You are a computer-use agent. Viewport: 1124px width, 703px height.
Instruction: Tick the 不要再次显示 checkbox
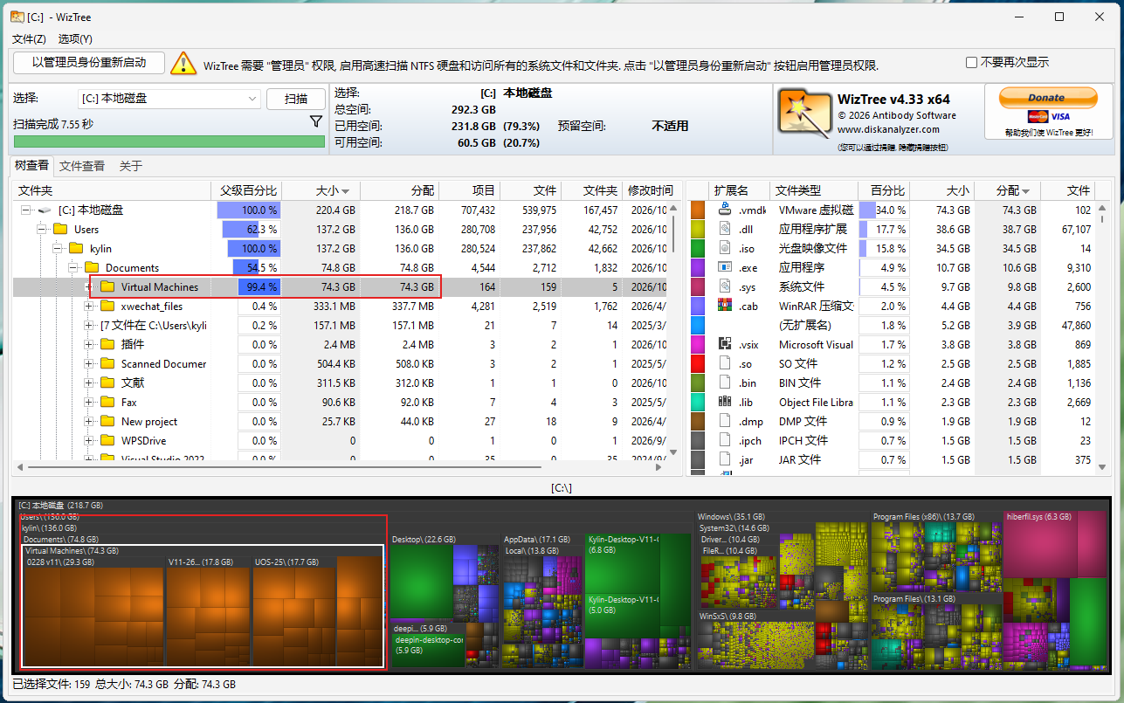click(x=971, y=63)
